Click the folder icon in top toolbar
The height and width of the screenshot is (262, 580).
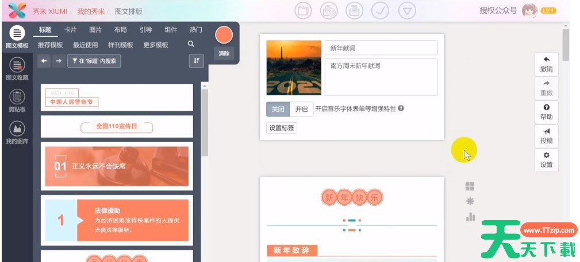coord(302,10)
